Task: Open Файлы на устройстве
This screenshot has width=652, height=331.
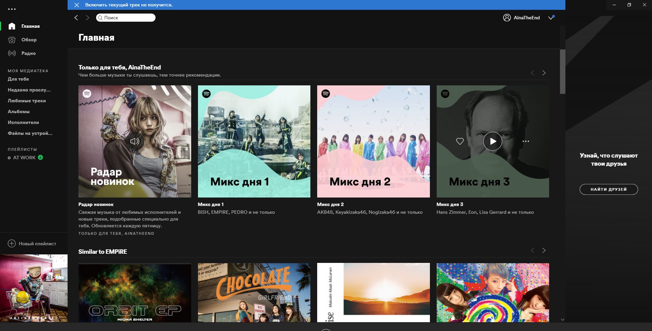Action: click(x=30, y=133)
